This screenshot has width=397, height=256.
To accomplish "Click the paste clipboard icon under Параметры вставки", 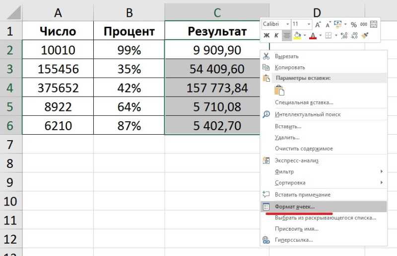I will tap(279, 90).
